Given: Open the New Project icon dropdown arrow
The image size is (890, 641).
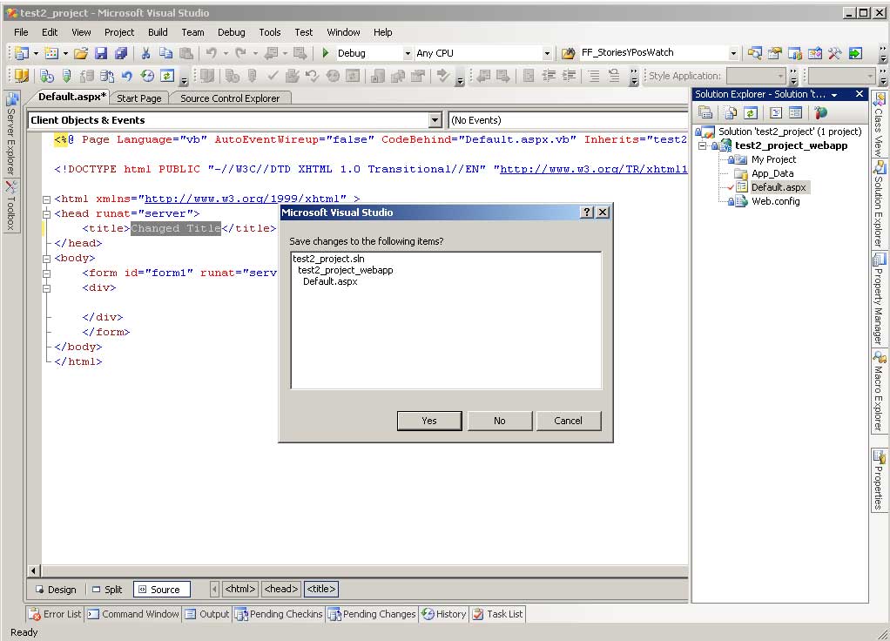Looking at the screenshot, I should click(36, 53).
